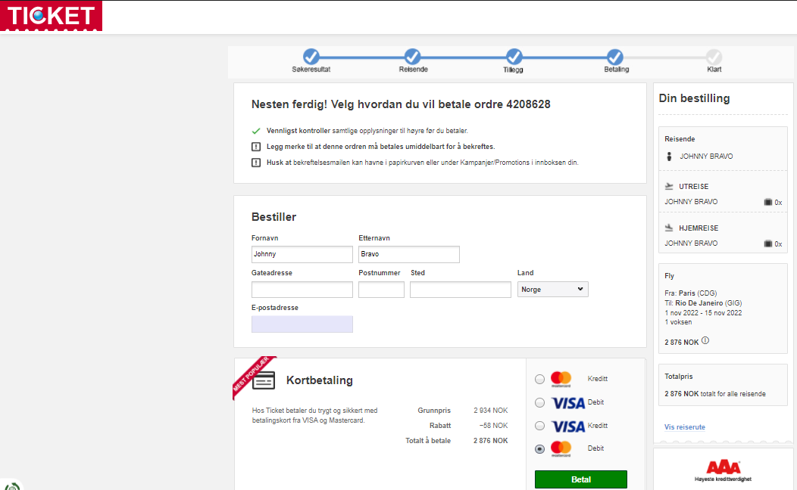Click the 'Totalpris' heading text
The image size is (797, 490).
point(679,377)
